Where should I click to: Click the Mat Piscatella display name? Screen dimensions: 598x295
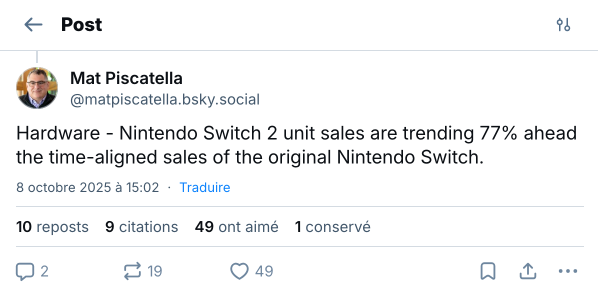[126, 78]
